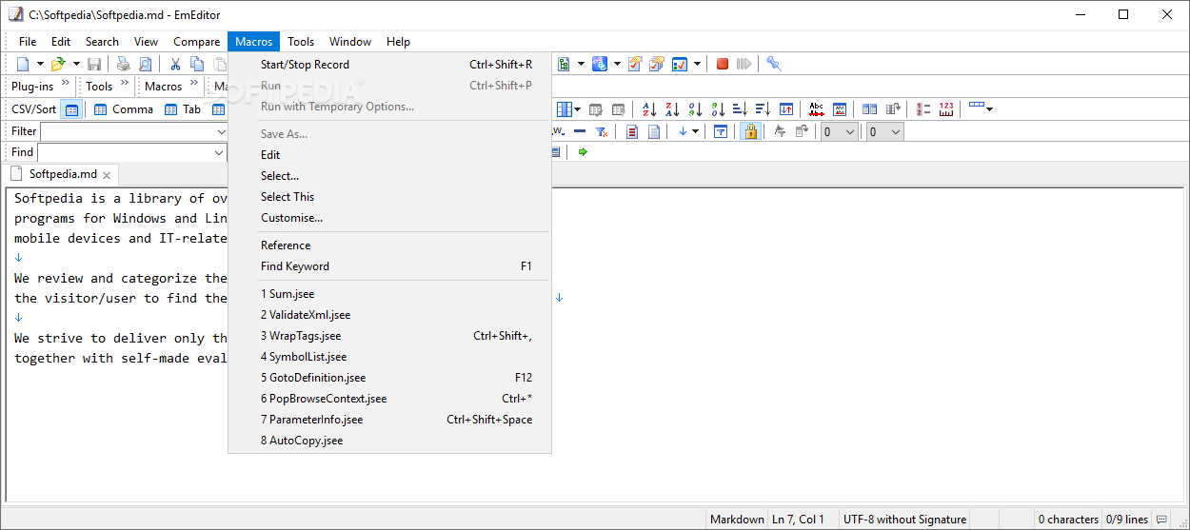The height and width of the screenshot is (530, 1190).
Task: Run the 2 ValidateXml.jsee macro
Action: click(x=389, y=315)
